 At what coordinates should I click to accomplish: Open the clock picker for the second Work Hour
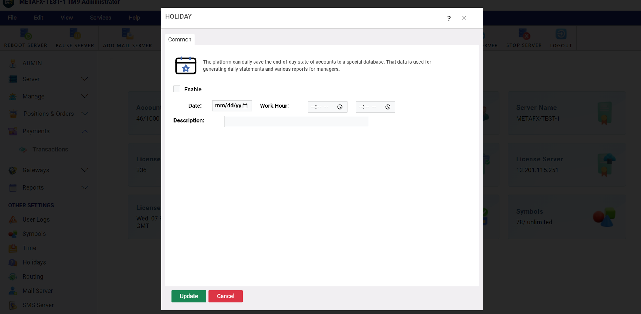click(388, 107)
